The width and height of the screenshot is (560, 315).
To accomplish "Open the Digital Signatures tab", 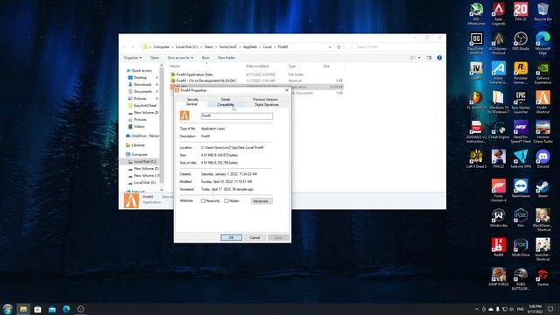I will (x=266, y=105).
